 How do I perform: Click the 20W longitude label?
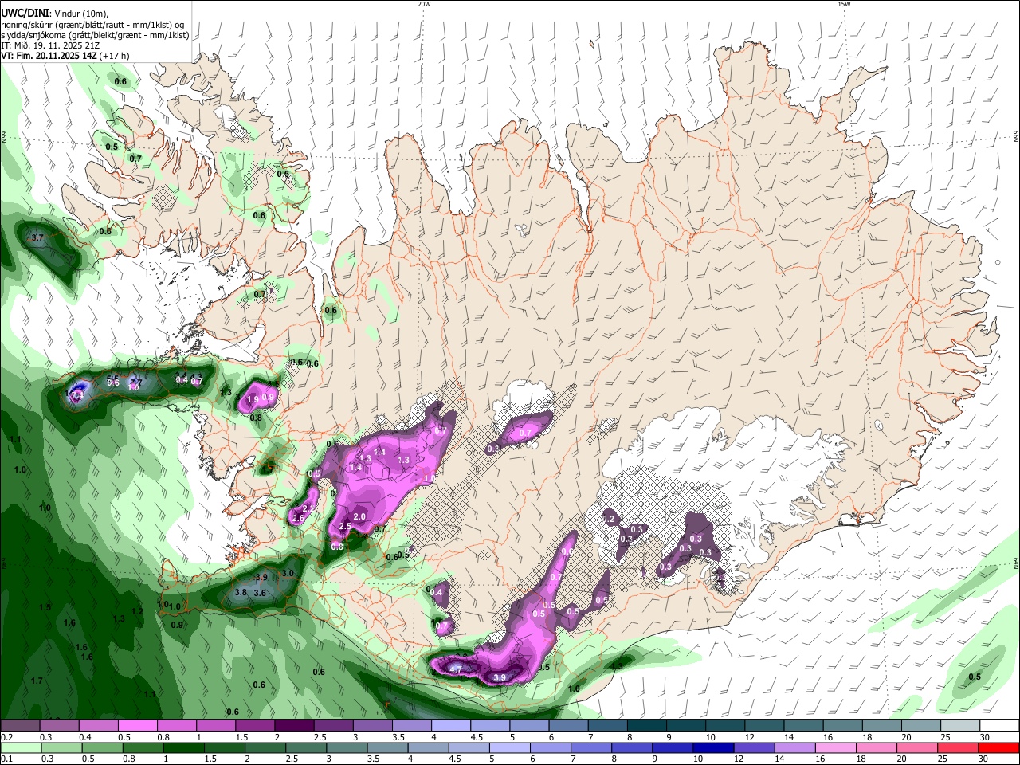424,4
